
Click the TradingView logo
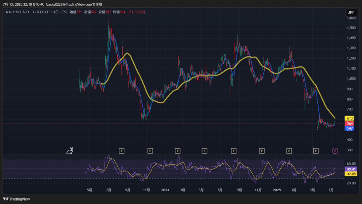pos(16,199)
